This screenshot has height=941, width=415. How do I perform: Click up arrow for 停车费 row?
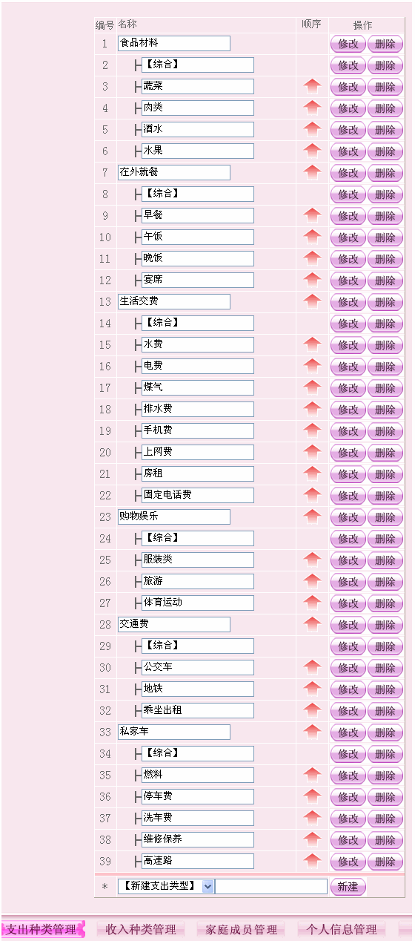coord(312,796)
